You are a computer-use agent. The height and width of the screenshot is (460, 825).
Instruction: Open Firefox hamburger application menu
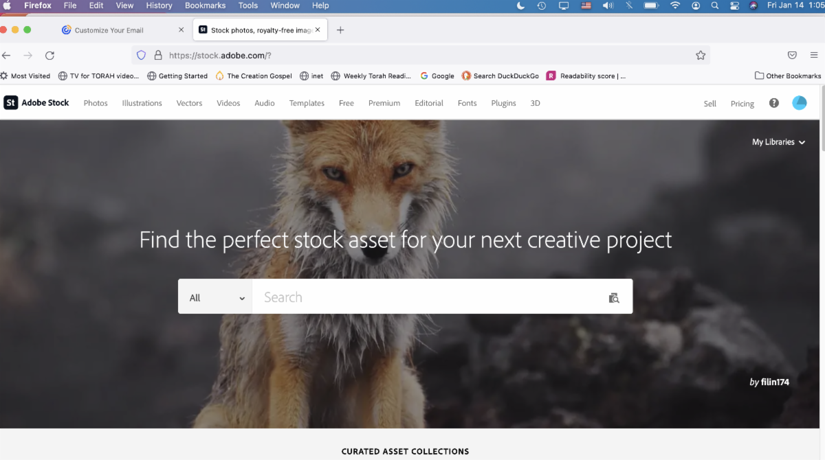pos(814,56)
